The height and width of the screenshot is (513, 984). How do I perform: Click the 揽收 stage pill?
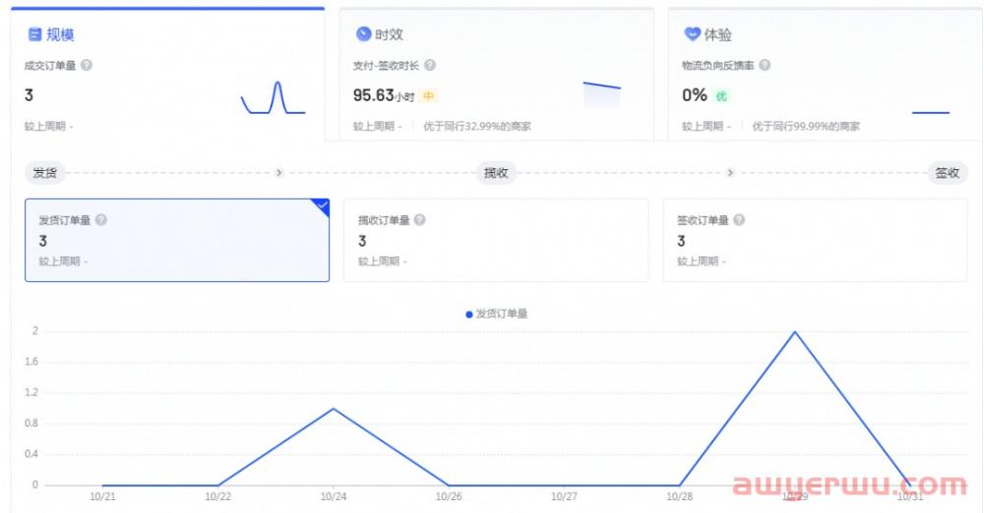(x=496, y=172)
